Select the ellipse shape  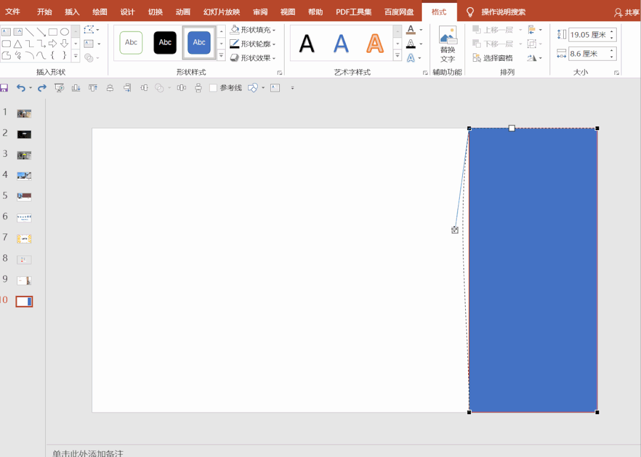[65, 32]
